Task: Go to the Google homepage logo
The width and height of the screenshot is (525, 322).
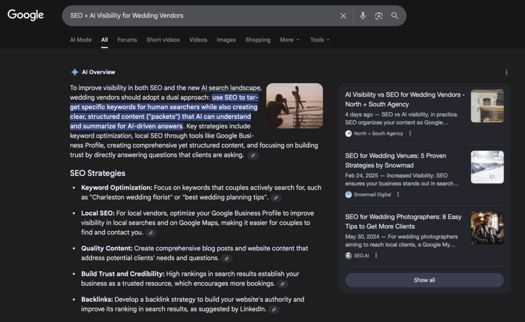Action: [26, 15]
